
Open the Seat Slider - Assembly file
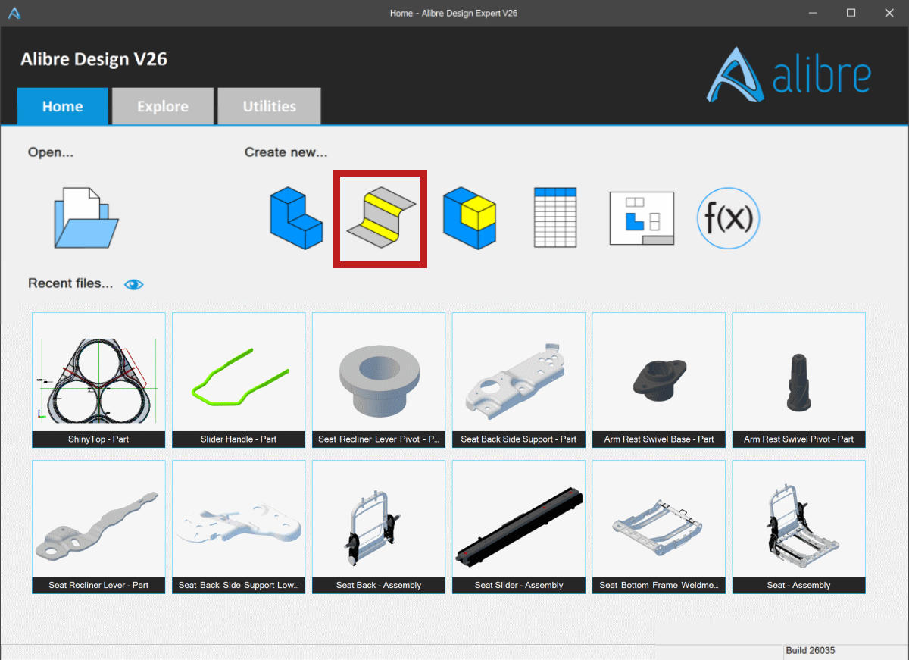point(519,527)
